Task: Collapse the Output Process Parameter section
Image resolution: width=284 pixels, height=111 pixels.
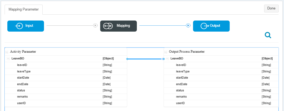Action: click(166, 52)
